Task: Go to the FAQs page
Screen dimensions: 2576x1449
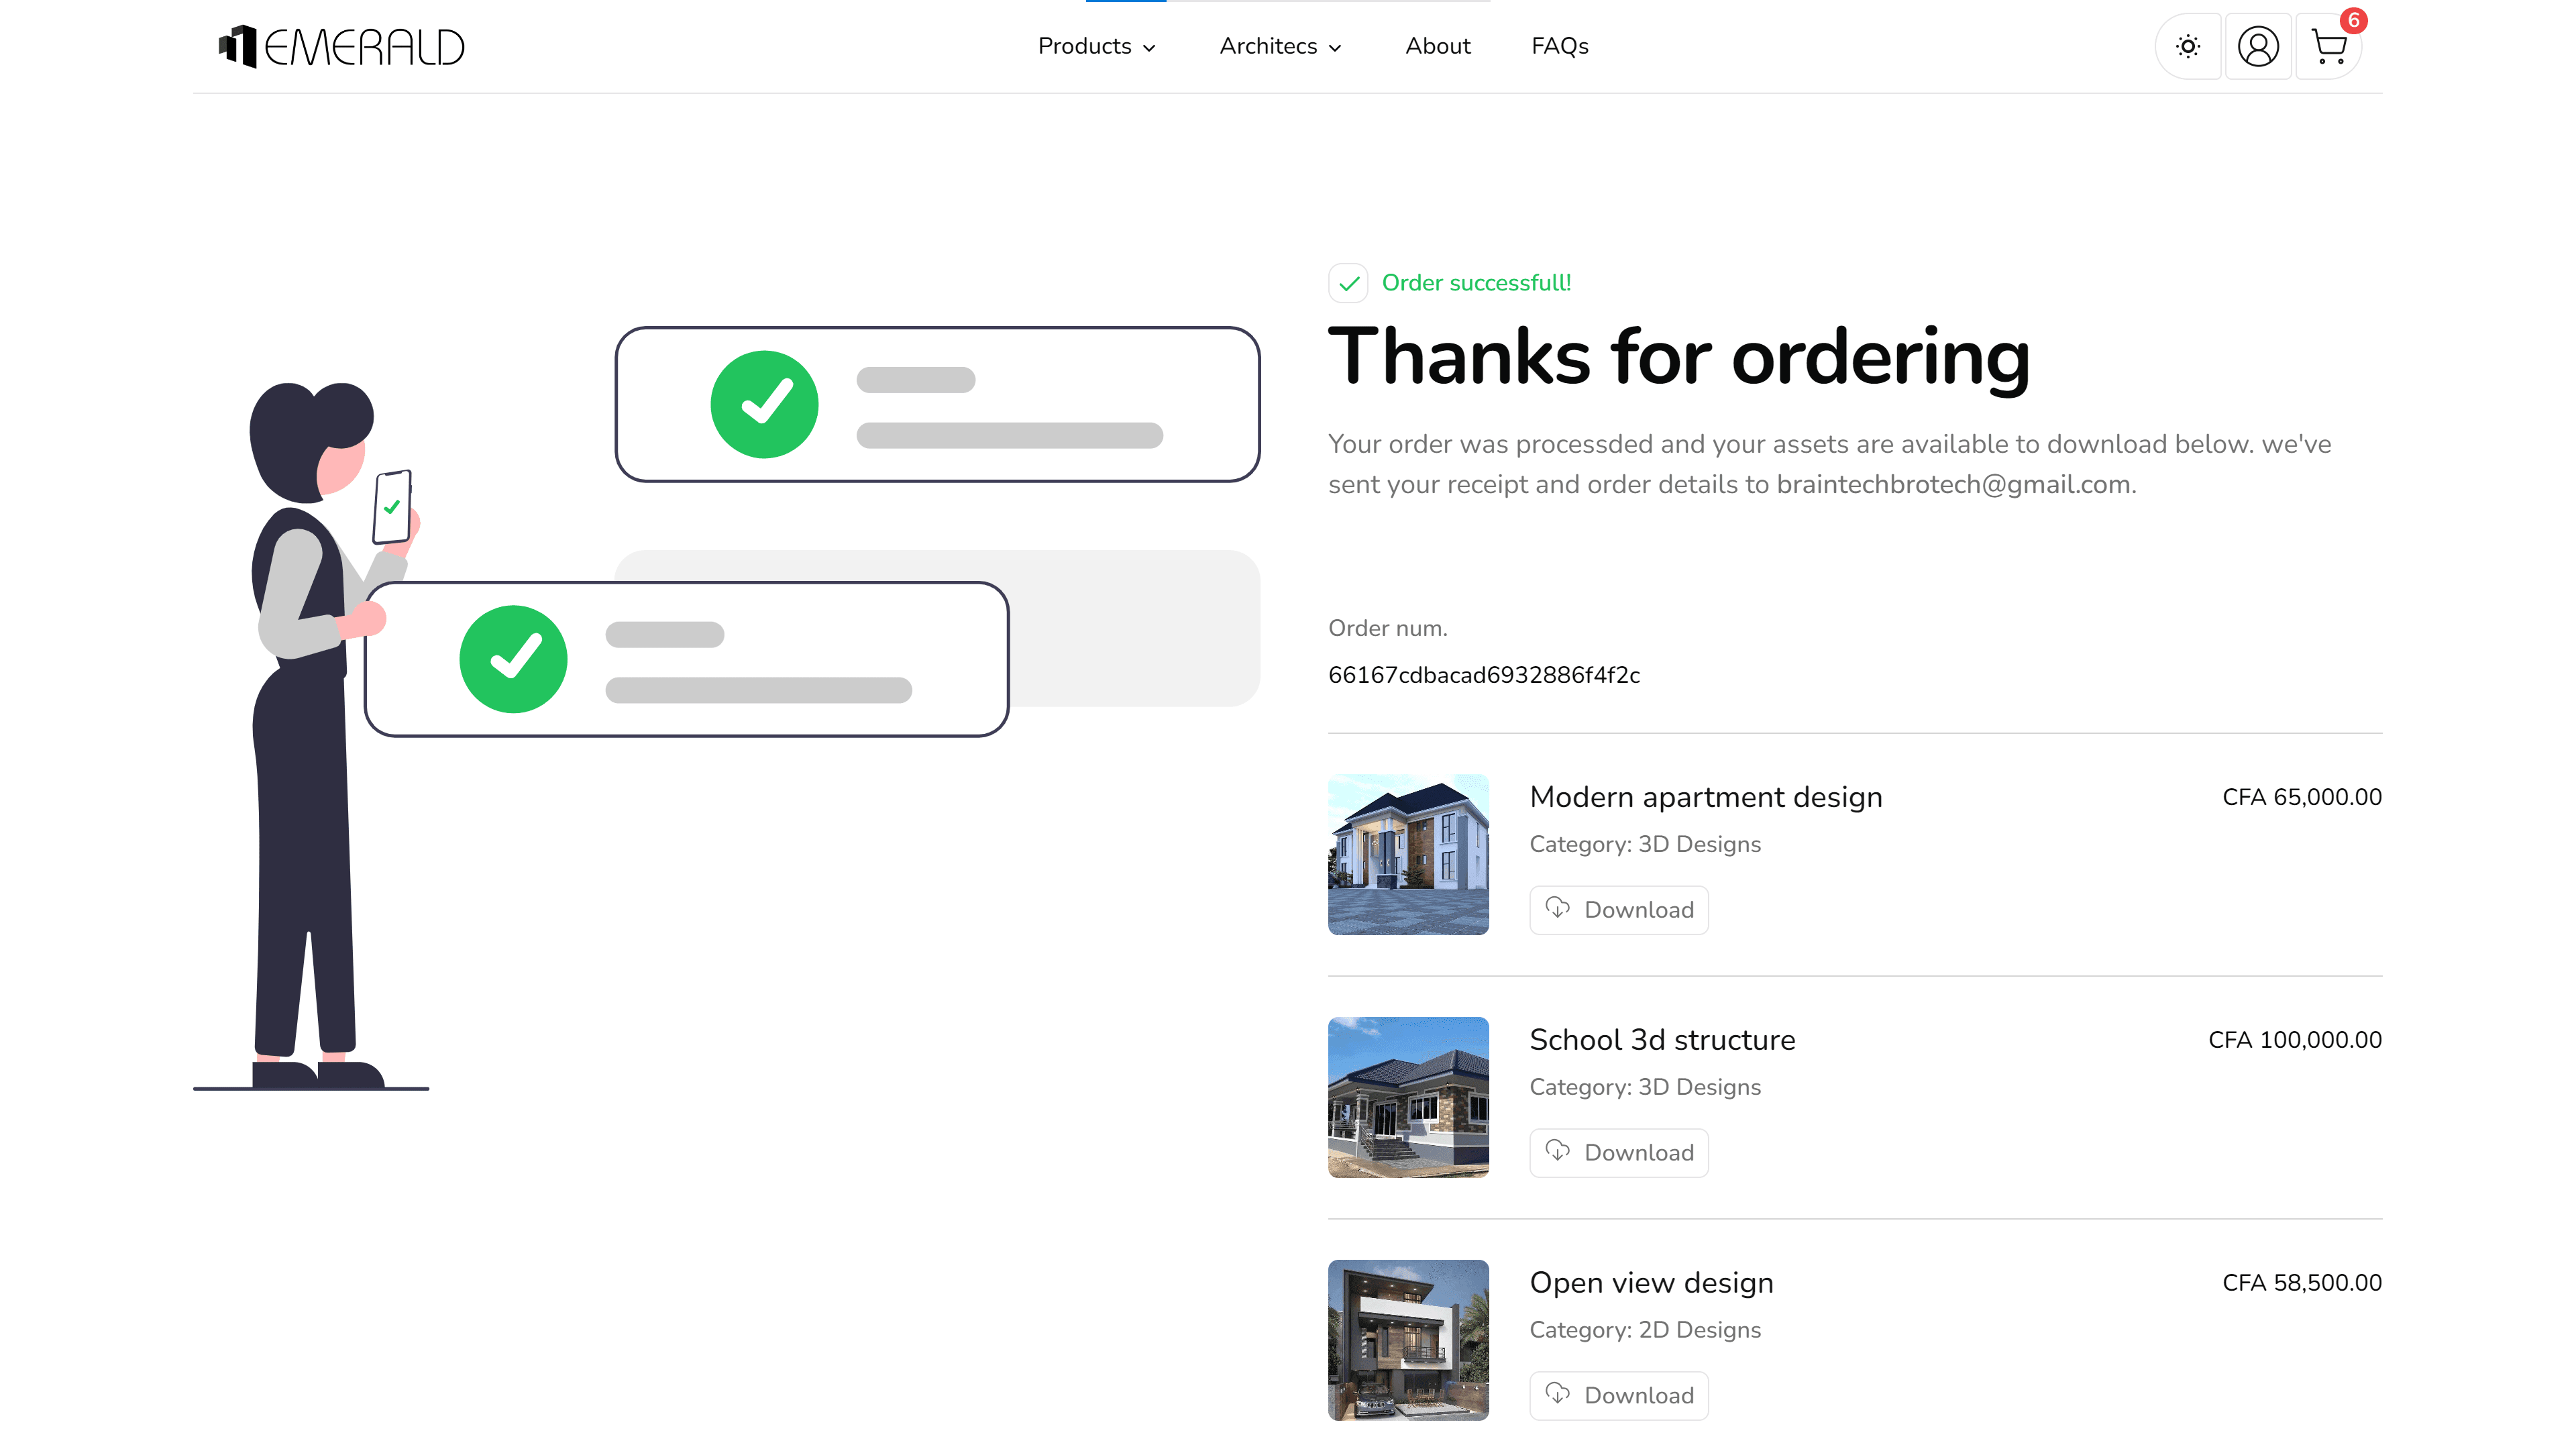Action: (1559, 46)
